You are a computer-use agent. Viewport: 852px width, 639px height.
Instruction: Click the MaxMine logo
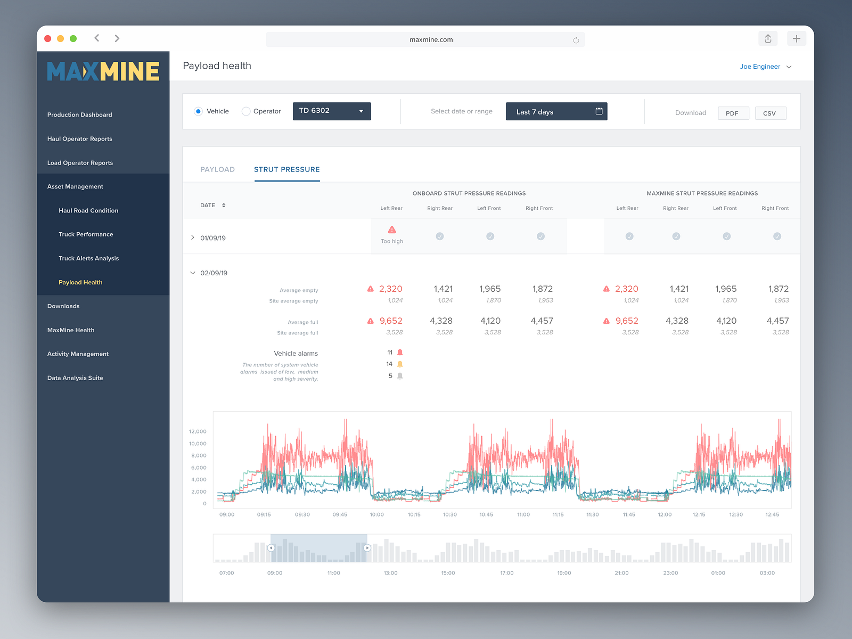[x=103, y=71]
